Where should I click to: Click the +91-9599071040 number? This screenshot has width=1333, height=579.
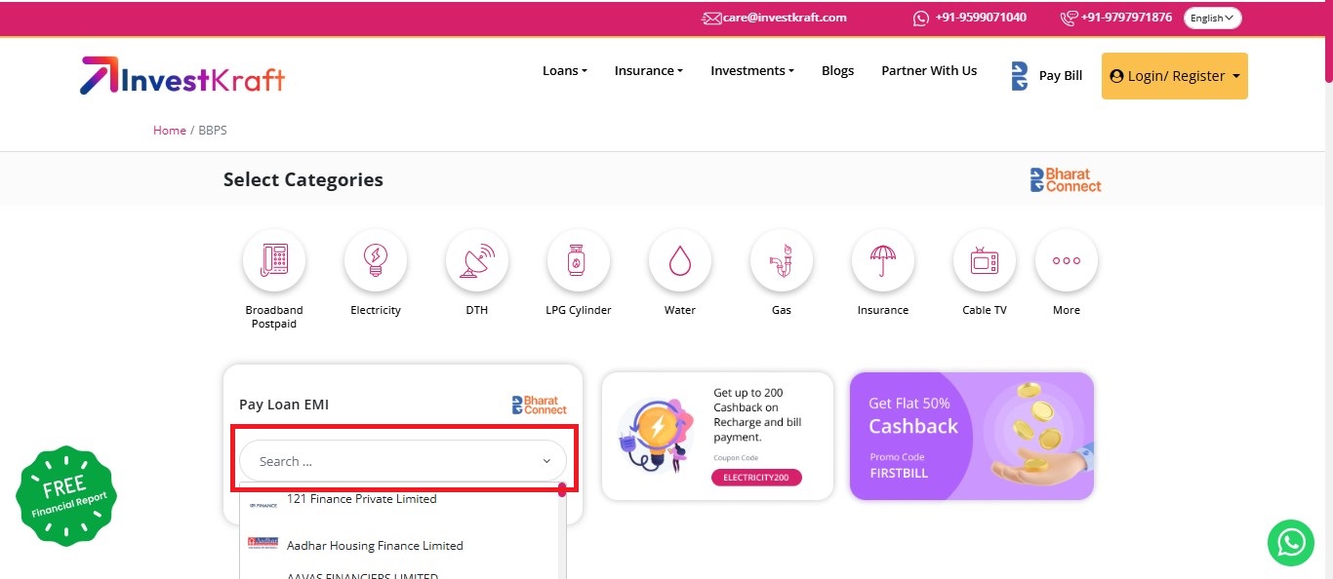click(x=981, y=18)
